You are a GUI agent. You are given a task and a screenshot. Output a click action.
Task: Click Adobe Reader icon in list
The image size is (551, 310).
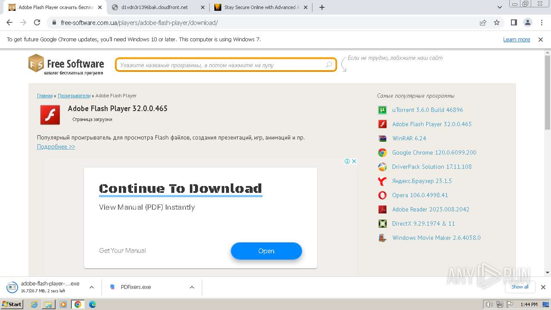click(382, 209)
